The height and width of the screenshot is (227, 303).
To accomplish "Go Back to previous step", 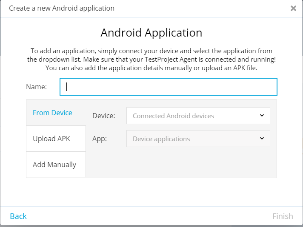I will coord(18,216).
